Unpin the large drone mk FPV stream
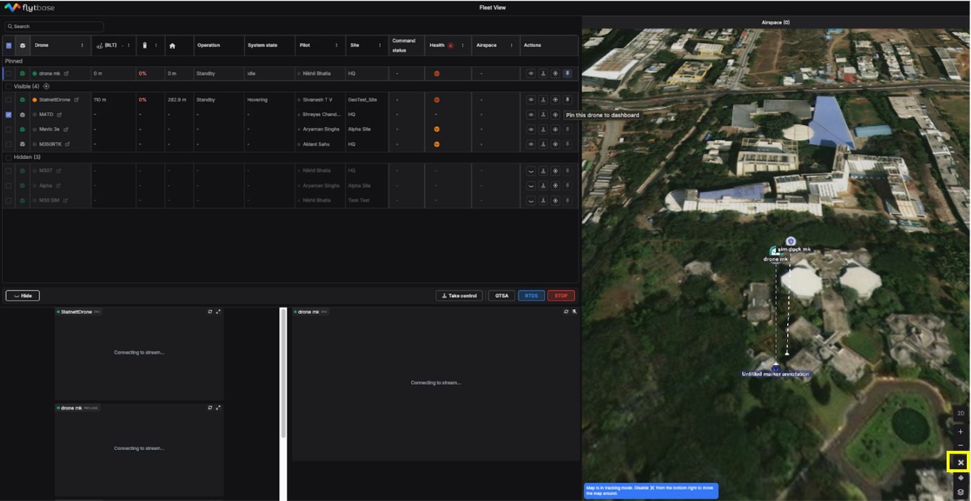The height and width of the screenshot is (501, 971). [x=574, y=312]
